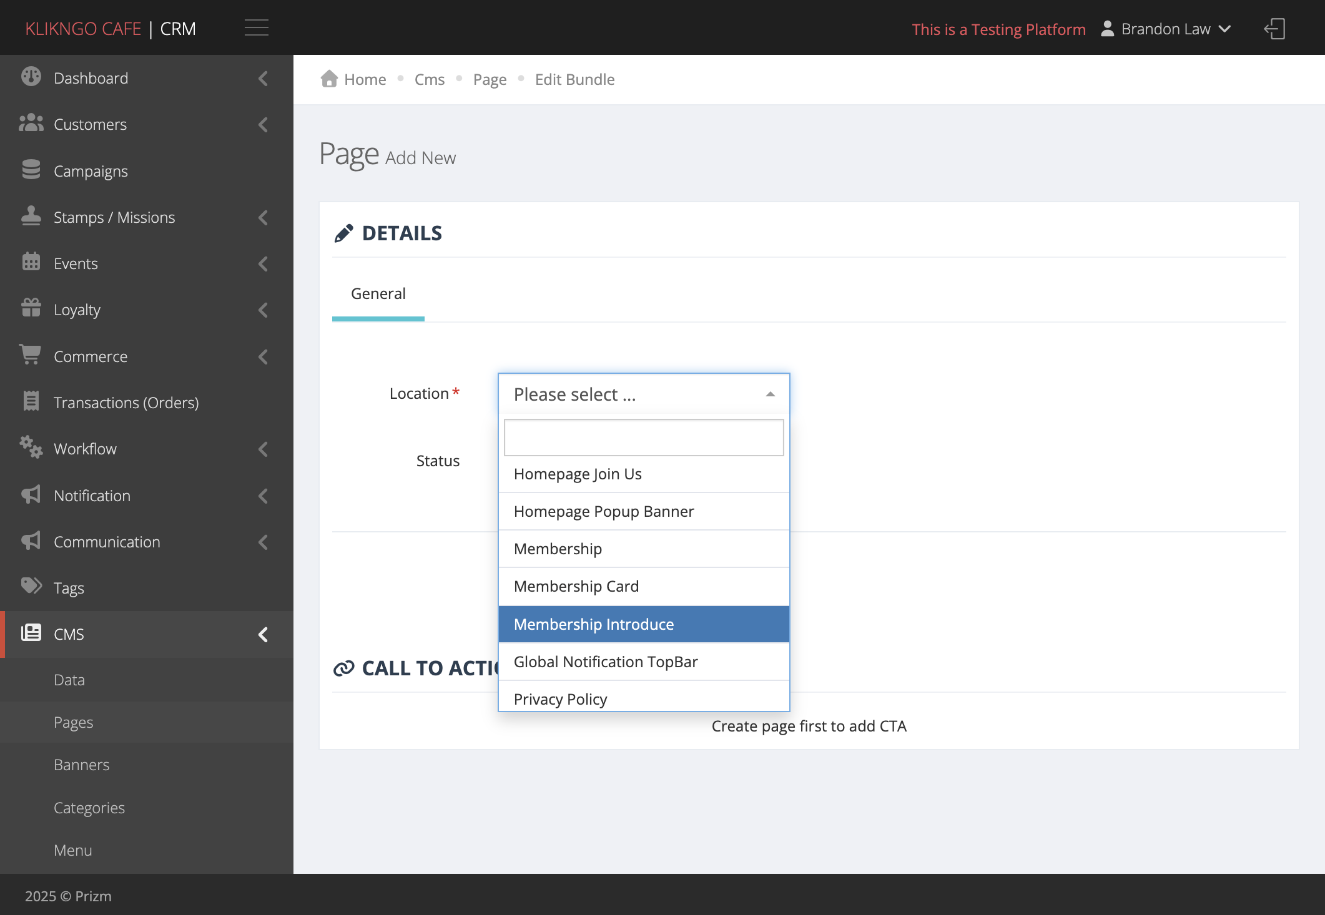Click the logout icon in top bar
The image size is (1325, 915).
click(1274, 29)
